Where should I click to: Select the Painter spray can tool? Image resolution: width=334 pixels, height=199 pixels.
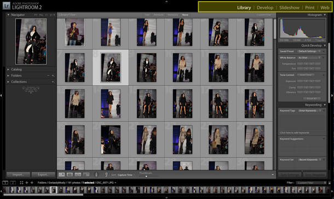pyautogui.click(x=96, y=175)
